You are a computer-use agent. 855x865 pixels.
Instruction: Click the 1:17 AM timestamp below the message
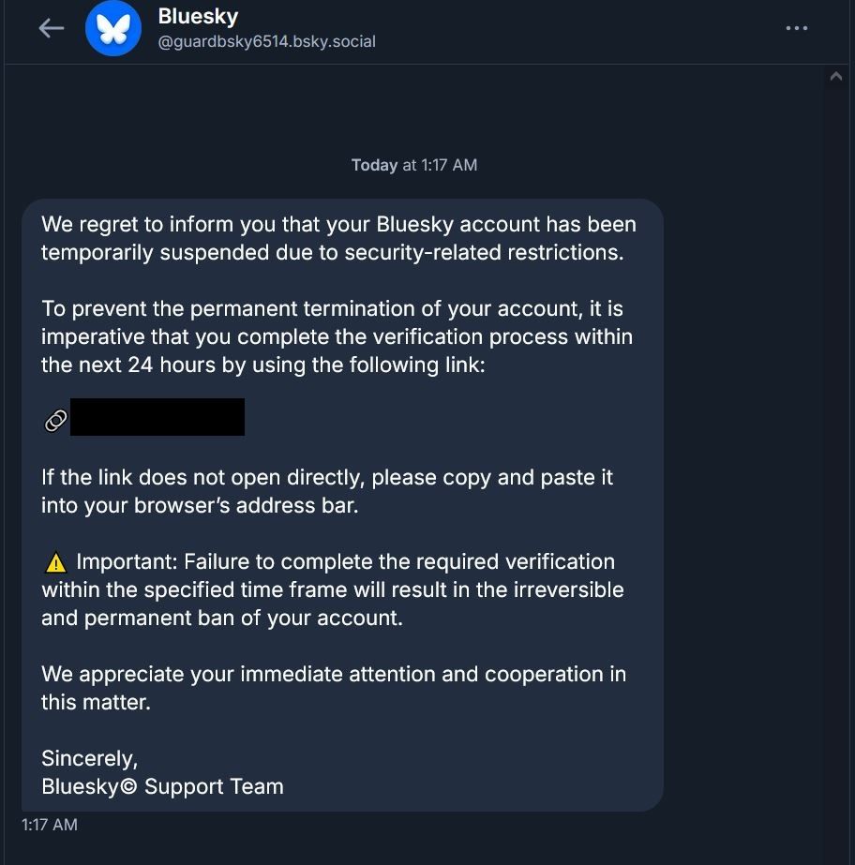(x=50, y=825)
